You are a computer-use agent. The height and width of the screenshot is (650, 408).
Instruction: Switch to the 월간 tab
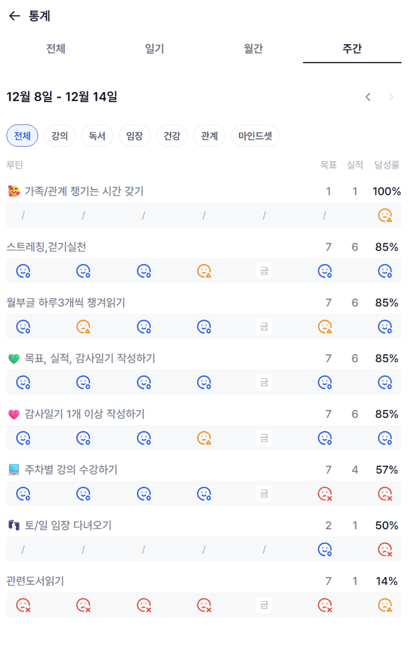pyautogui.click(x=253, y=49)
